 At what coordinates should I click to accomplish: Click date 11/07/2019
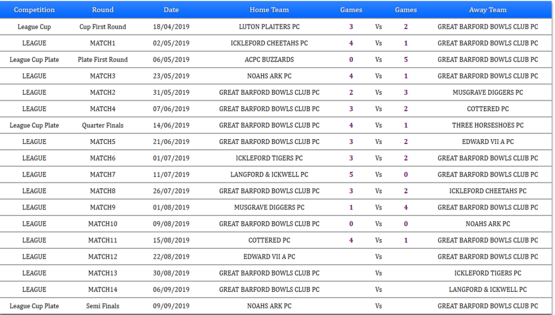tap(171, 175)
